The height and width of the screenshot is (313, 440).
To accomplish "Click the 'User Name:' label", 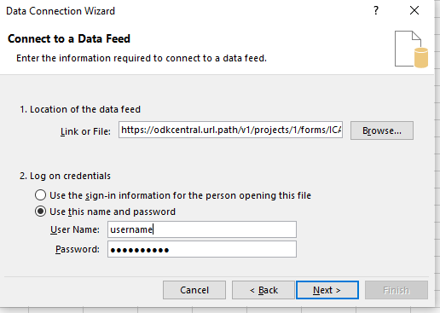I will click(75, 229).
